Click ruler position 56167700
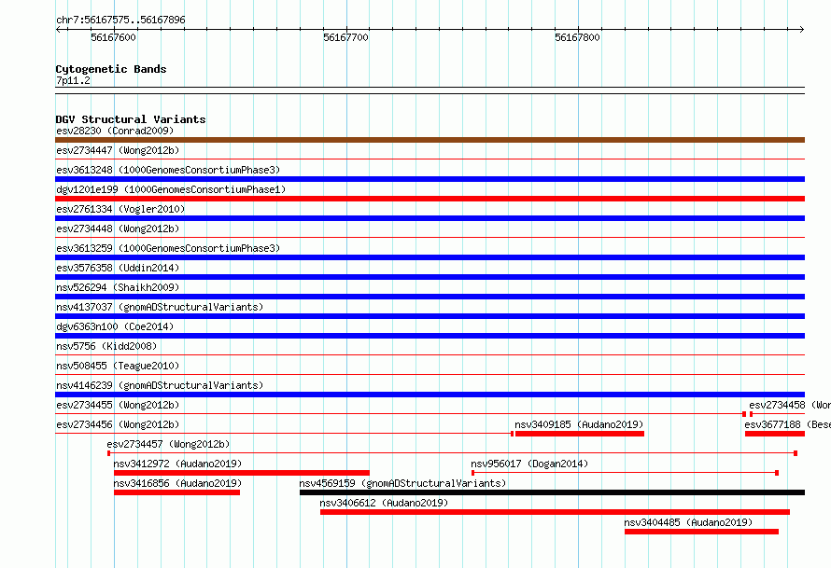 coord(345,37)
